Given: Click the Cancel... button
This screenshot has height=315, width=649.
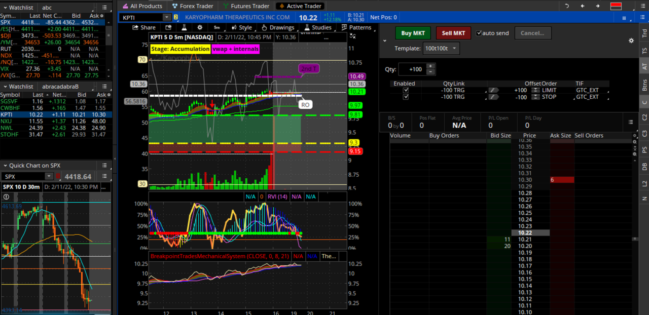Looking at the screenshot, I should click(532, 33).
